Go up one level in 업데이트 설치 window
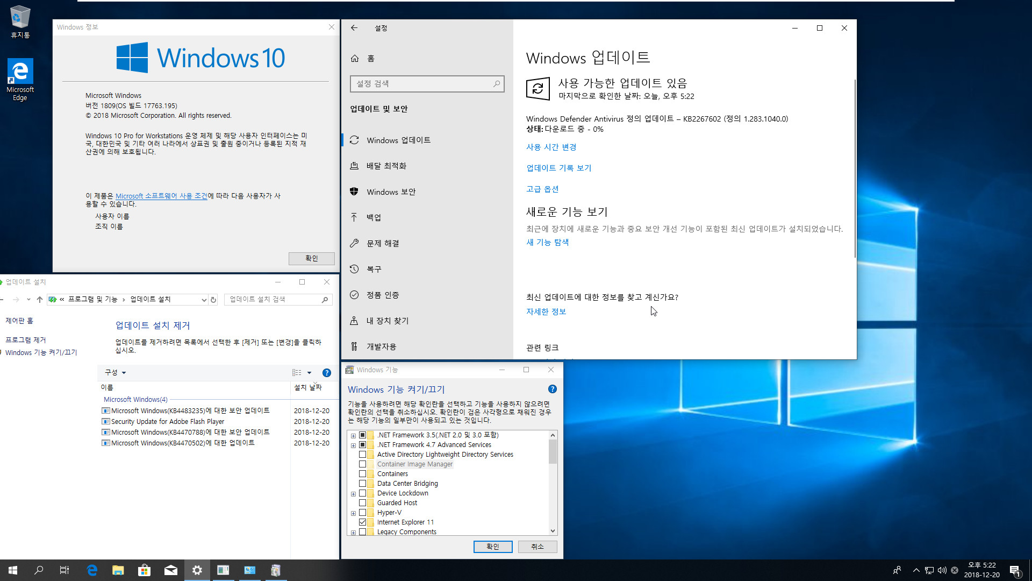This screenshot has height=581, width=1032. pyautogui.click(x=39, y=300)
